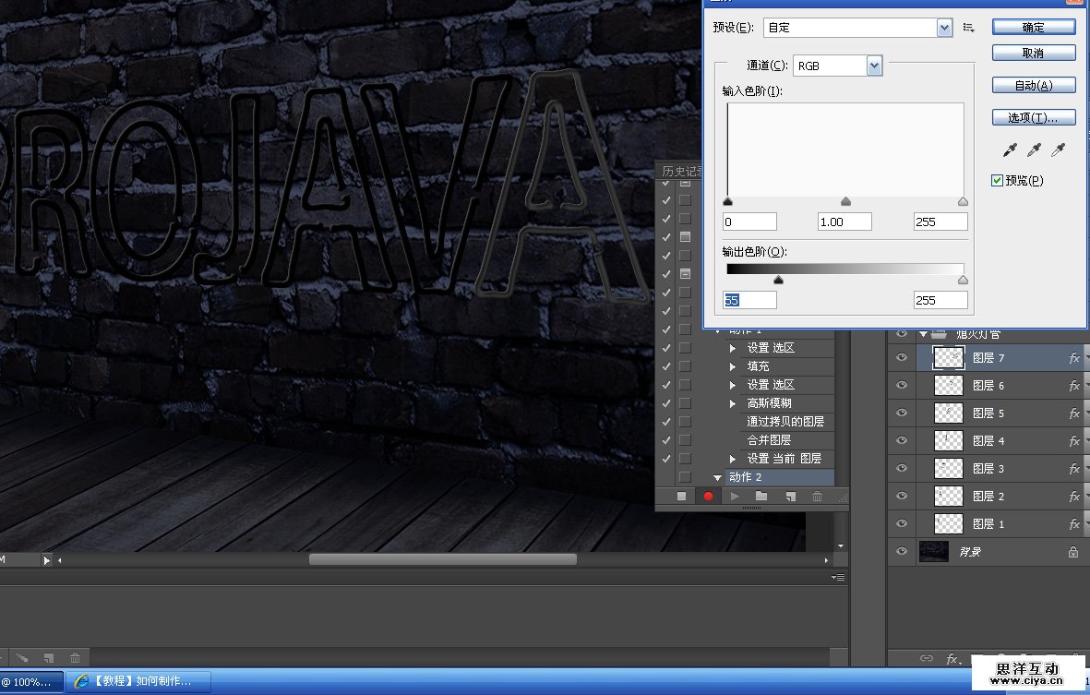Expand the 高斯模糊 action step
The height and width of the screenshot is (695, 1090).
[733, 403]
